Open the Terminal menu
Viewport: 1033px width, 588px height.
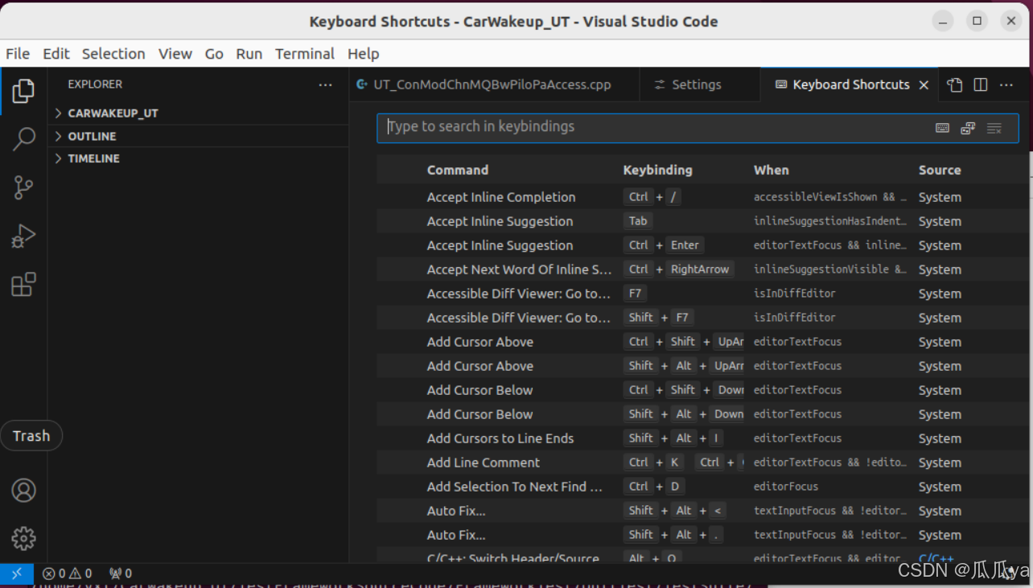click(305, 54)
